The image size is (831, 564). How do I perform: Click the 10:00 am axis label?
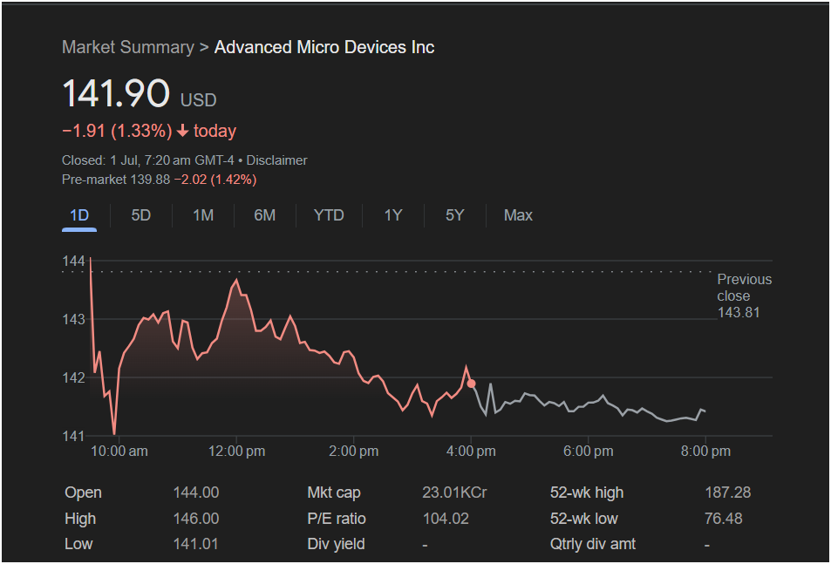(x=119, y=452)
